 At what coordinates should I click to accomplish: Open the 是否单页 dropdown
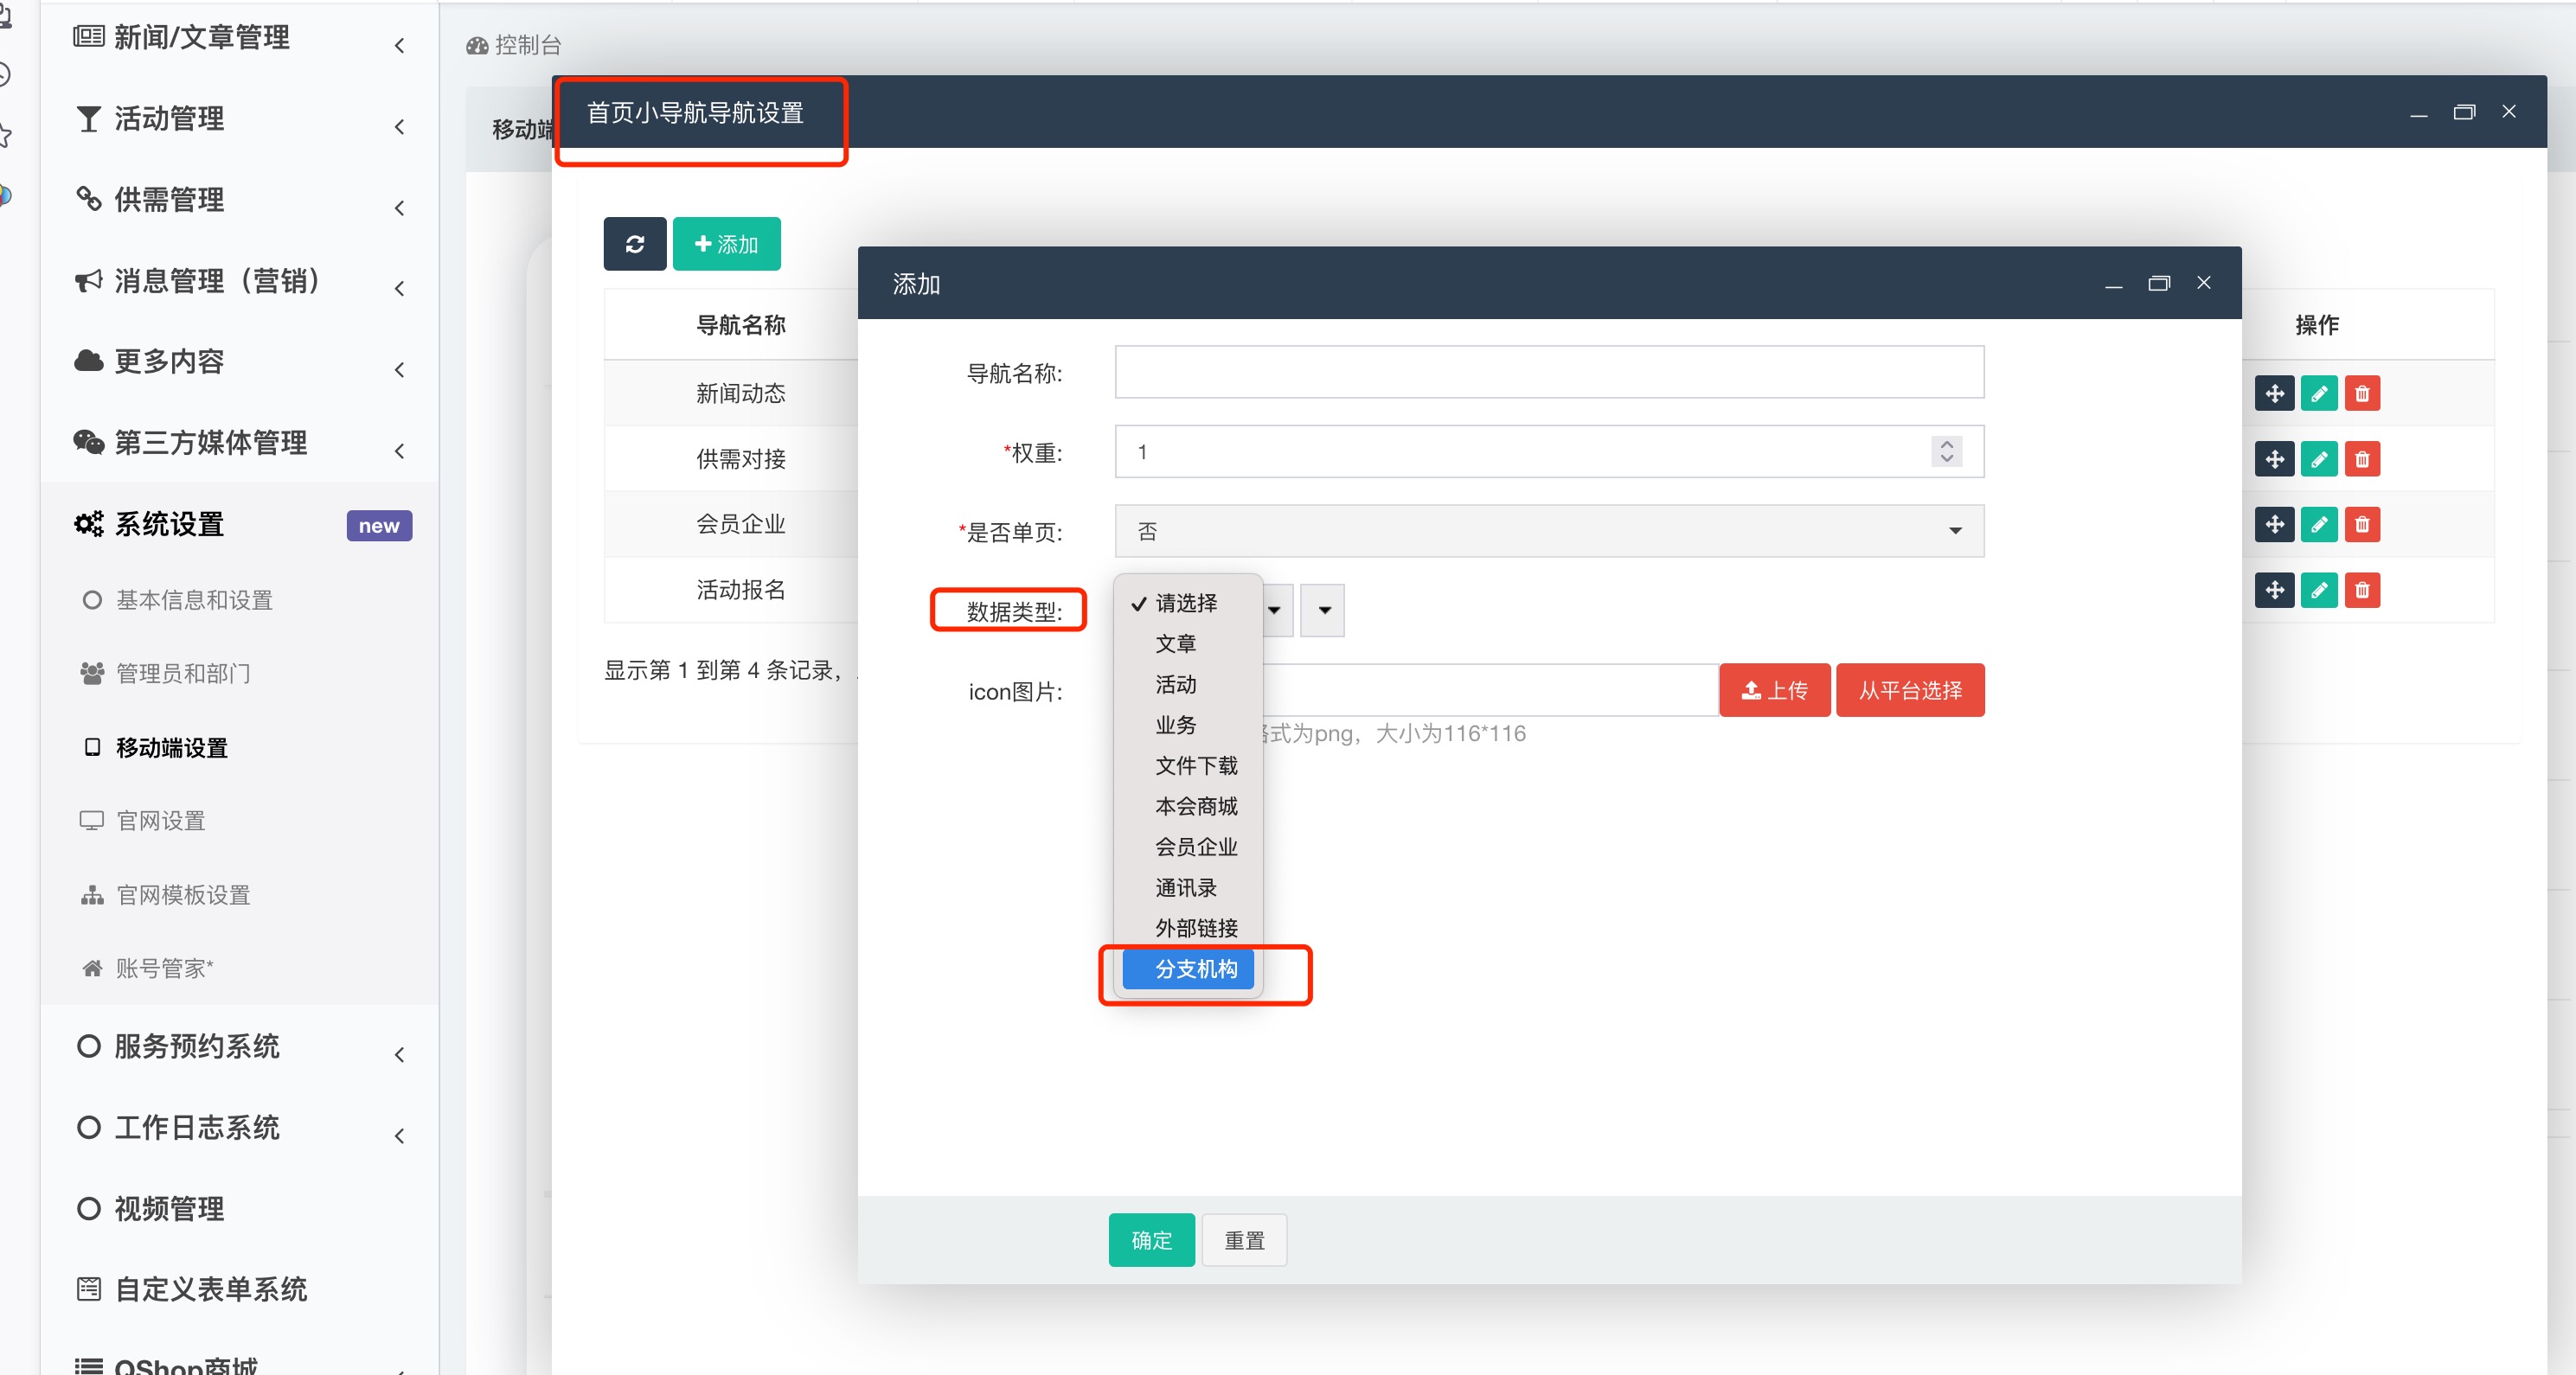click(1548, 531)
